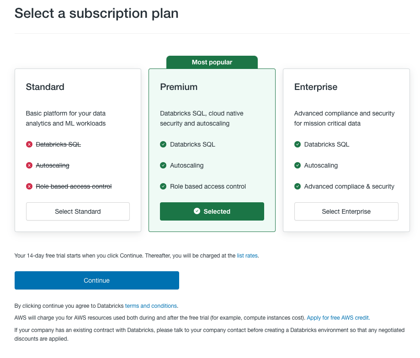The height and width of the screenshot is (358, 420).
Task: Click the check icon beside Advanced compliace & security
Action: pyautogui.click(x=298, y=186)
